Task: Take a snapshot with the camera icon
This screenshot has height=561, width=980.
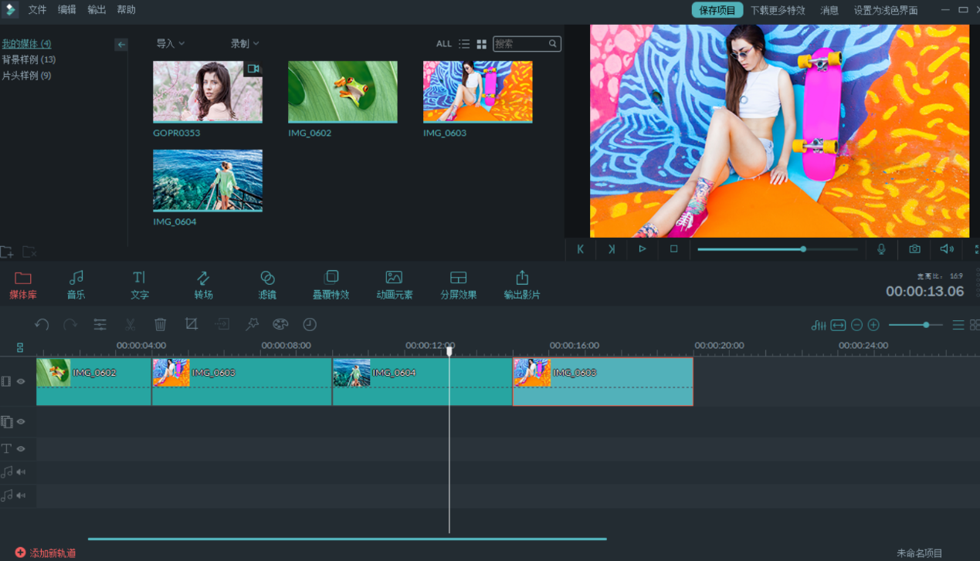Action: pos(914,249)
